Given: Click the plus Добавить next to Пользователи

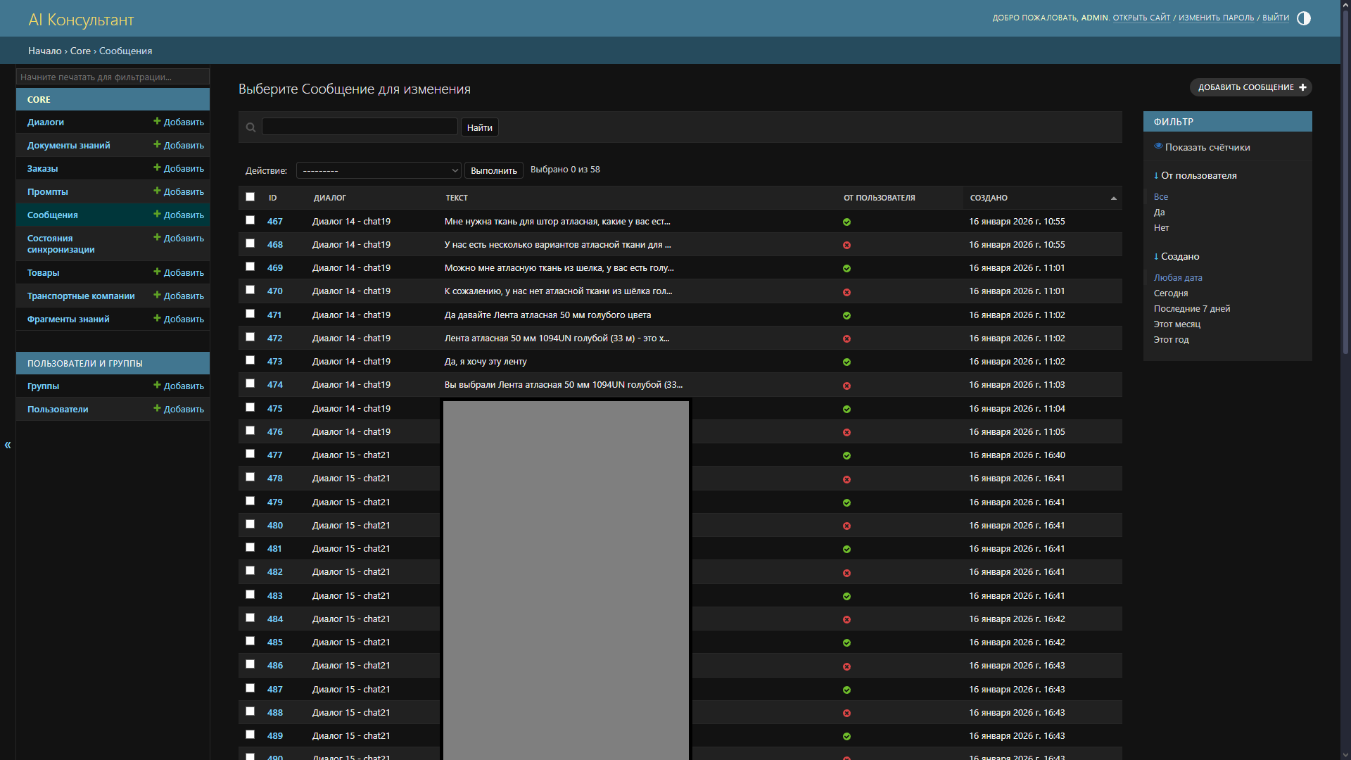Looking at the screenshot, I should point(179,409).
